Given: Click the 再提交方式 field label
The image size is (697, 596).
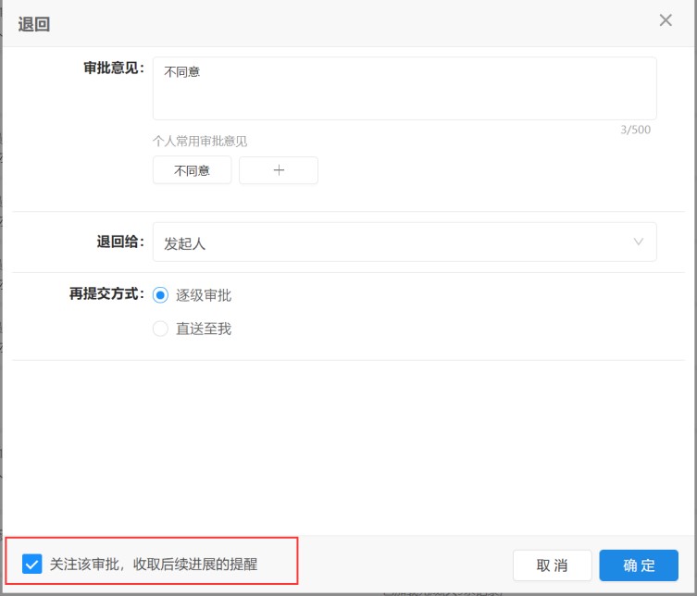Looking at the screenshot, I should (x=107, y=293).
